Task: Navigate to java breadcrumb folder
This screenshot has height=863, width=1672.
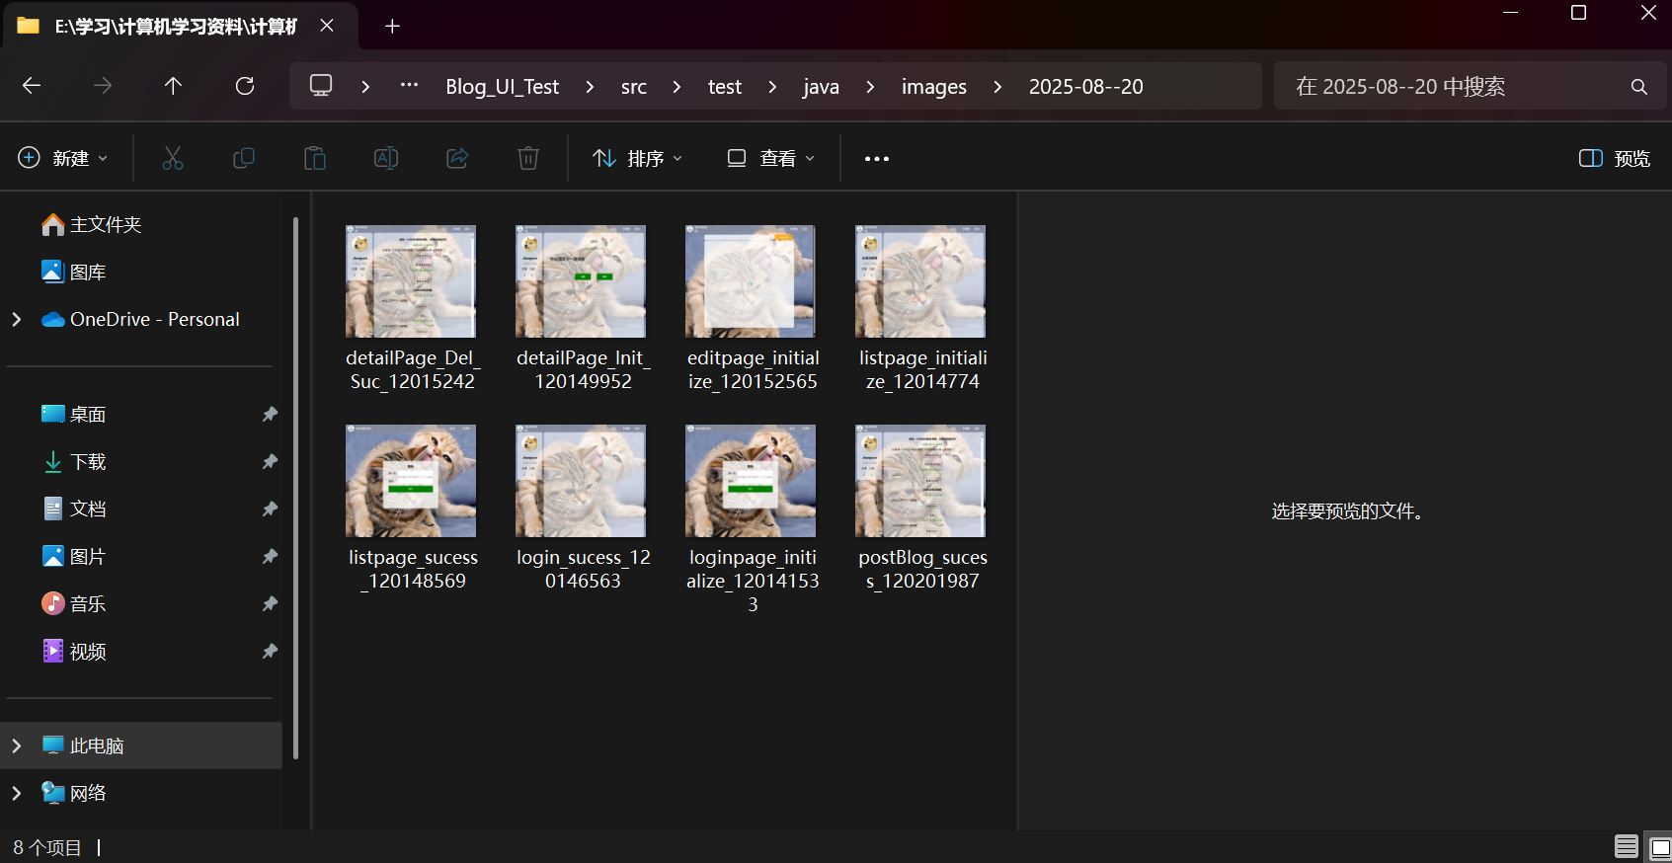Action: pyautogui.click(x=821, y=87)
